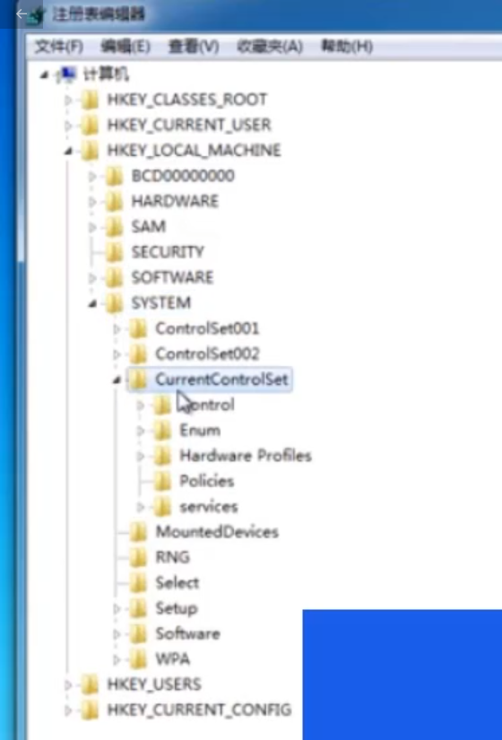The height and width of the screenshot is (740, 502).
Task: Click the ControlSet002 folder icon
Action: pyautogui.click(x=138, y=354)
